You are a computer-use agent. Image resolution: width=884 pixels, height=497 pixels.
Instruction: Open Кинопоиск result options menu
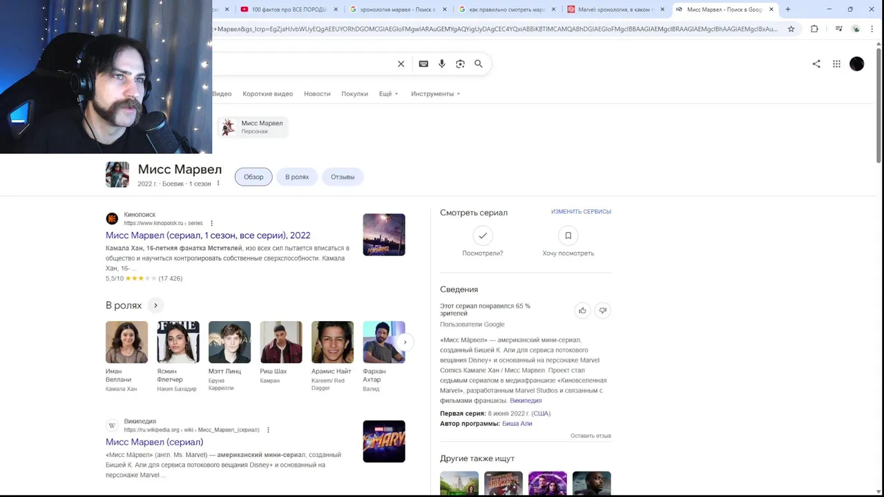(x=211, y=223)
